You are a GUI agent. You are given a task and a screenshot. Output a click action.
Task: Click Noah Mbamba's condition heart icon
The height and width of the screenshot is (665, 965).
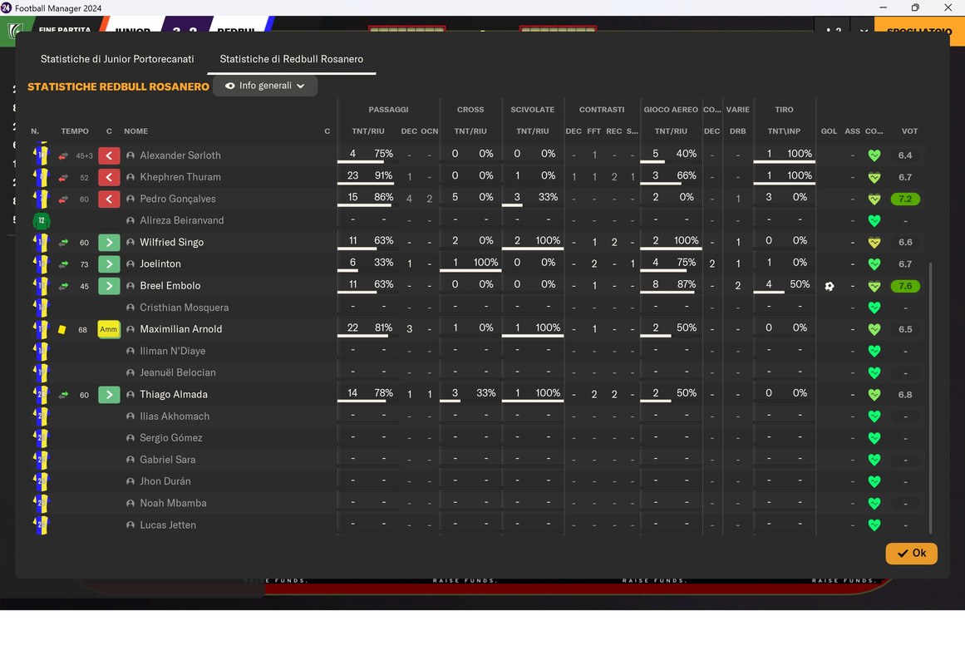[x=874, y=503]
